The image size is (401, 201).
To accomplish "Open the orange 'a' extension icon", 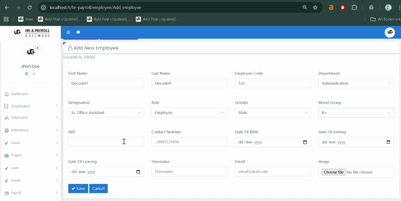I will [331, 7].
